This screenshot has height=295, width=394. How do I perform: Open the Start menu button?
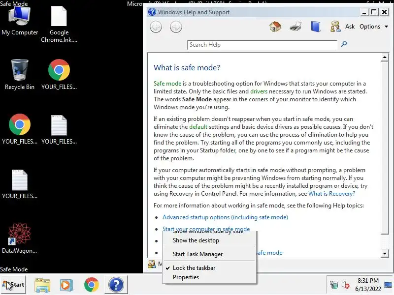coord(13,285)
